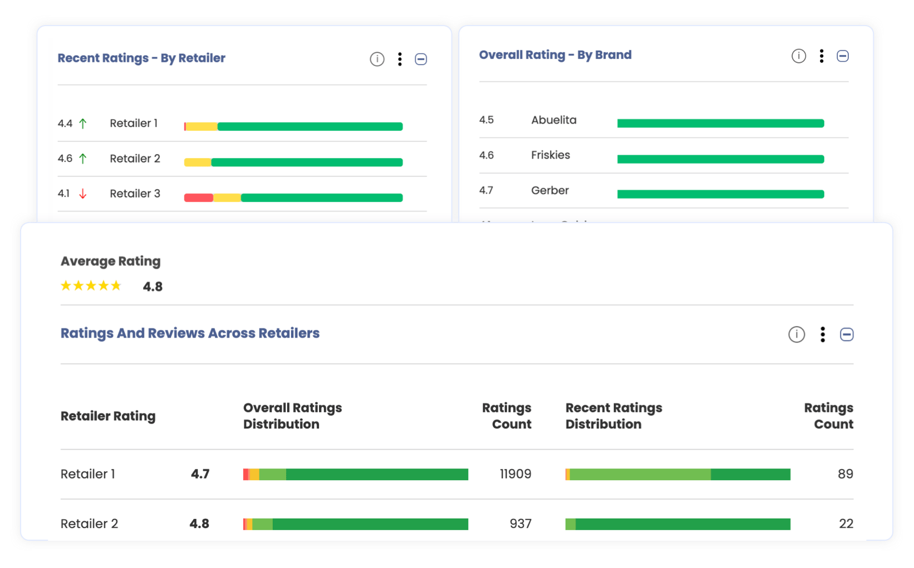Click the Friskies brand label
The width and height of the screenshot is (914, 568).
click(550, 155)
